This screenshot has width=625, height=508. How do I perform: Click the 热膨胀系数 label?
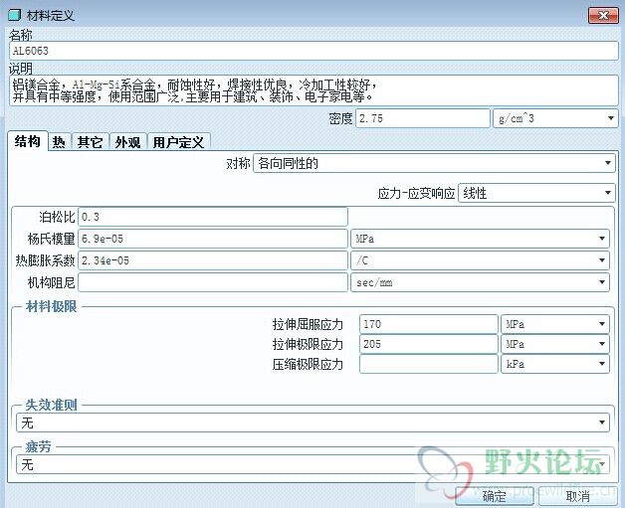[x=45, y=260]
